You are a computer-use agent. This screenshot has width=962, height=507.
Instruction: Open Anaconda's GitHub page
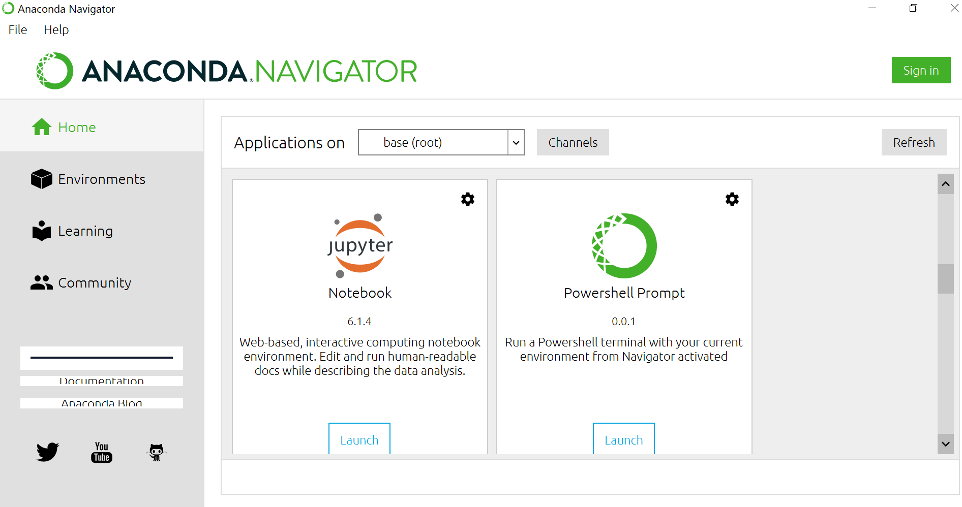coord(156,452)
